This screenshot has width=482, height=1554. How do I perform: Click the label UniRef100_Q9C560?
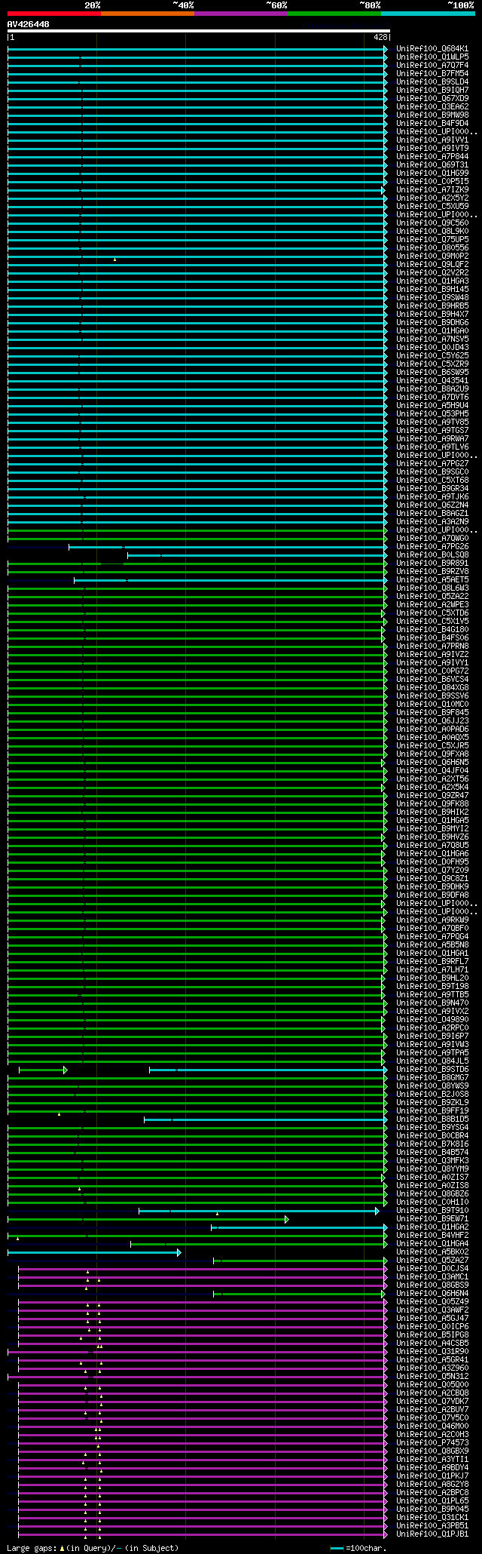point(432,223)
